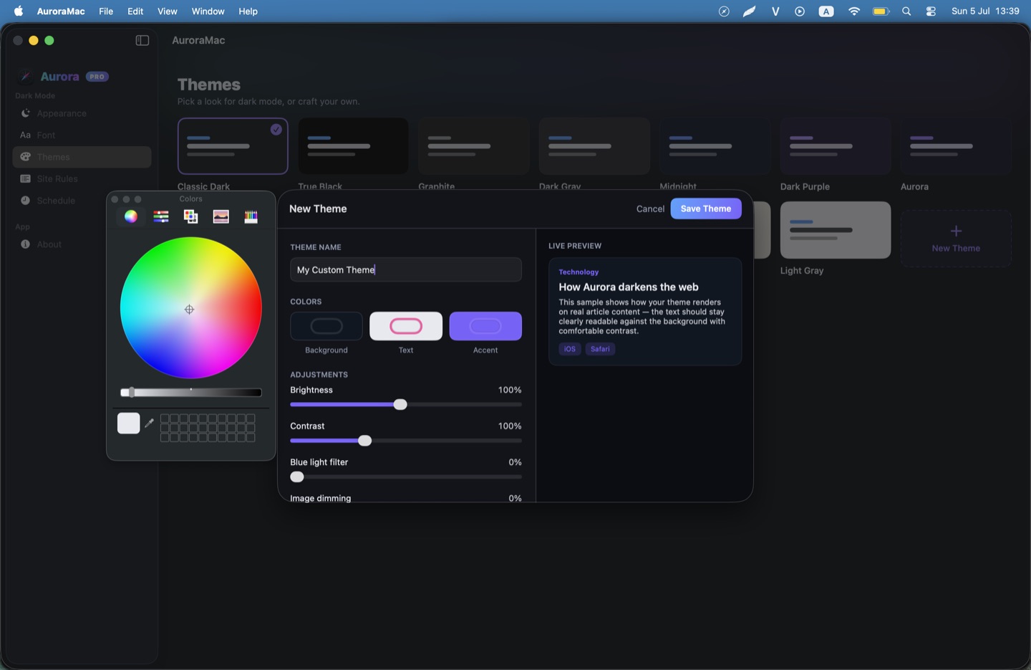Select the True Black theme card
This screenshot has width=1031, height=670.
tap(353, 146)
